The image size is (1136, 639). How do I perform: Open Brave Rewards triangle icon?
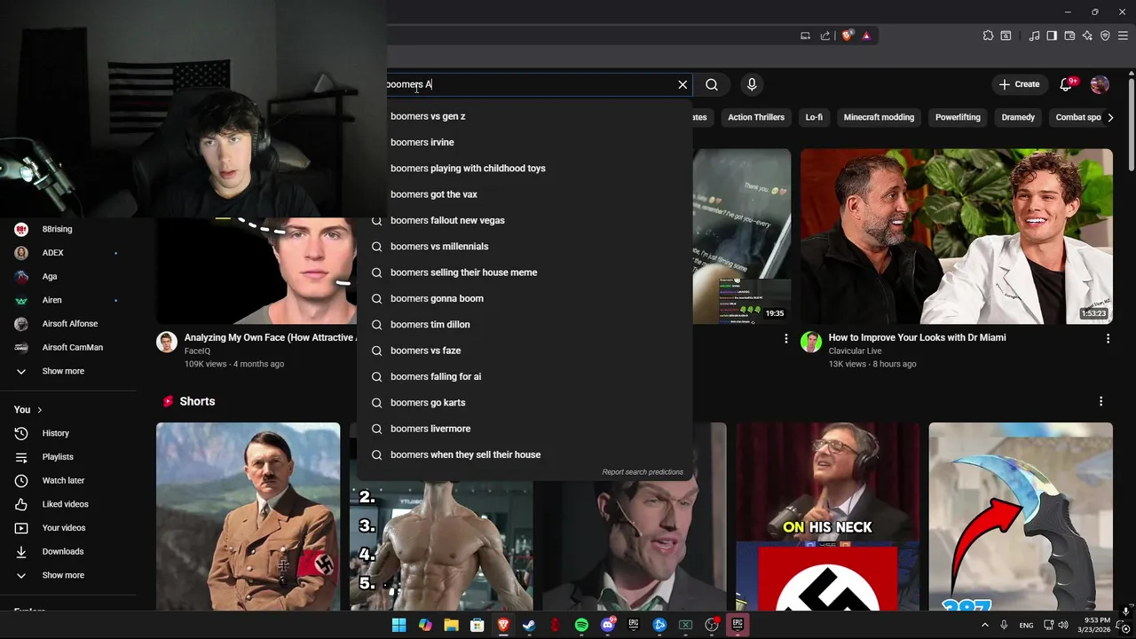pyautogui.click(x=866, y=35)
